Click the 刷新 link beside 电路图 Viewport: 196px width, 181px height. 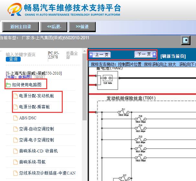(x=40, y=77)
